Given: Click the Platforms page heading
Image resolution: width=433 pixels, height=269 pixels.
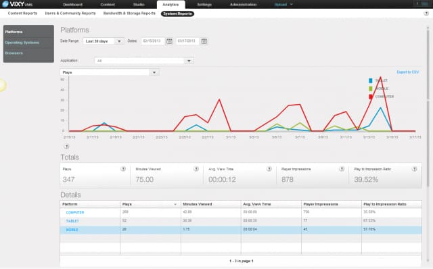Looking at the screenshot, I should tap(74, 30).
